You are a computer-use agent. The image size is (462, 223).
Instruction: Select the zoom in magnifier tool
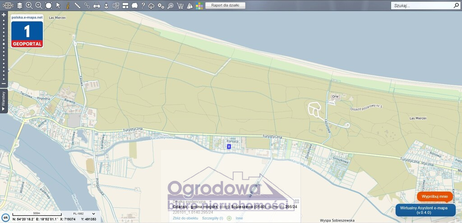29,5
